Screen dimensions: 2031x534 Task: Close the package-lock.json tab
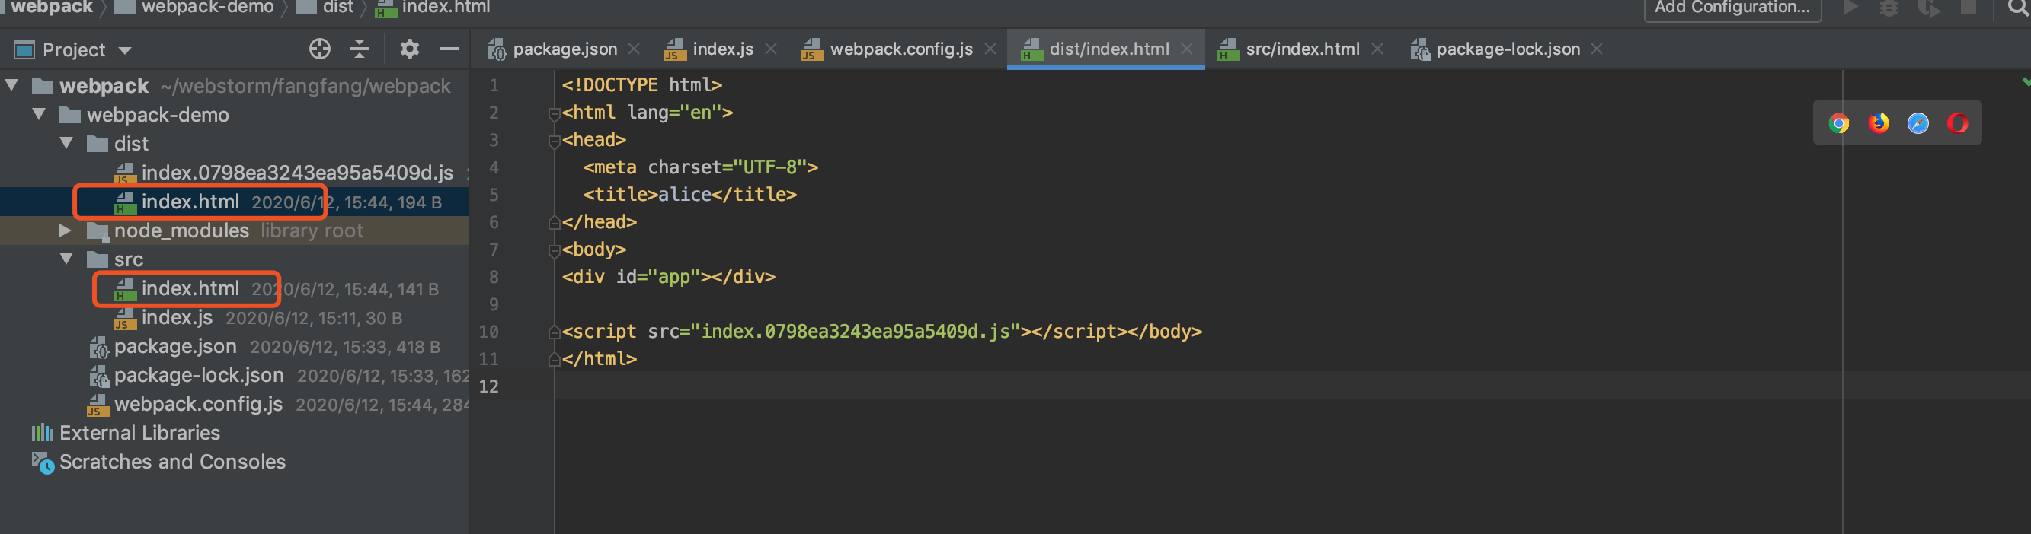pos(1596,49)
